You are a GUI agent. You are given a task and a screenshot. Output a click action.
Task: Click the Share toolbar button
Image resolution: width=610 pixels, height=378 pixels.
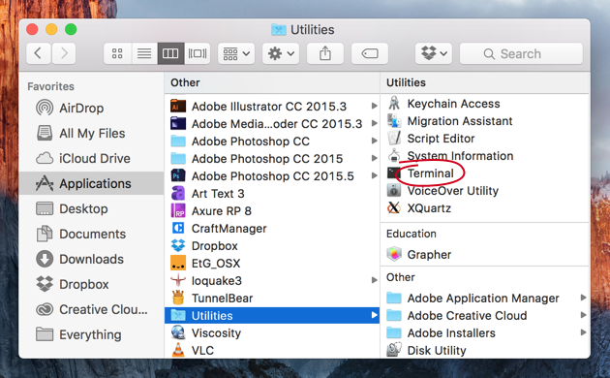click(325, 53)
